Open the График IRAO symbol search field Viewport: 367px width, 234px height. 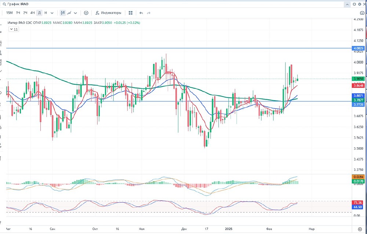pyautogui.click(x=18, y=4)
